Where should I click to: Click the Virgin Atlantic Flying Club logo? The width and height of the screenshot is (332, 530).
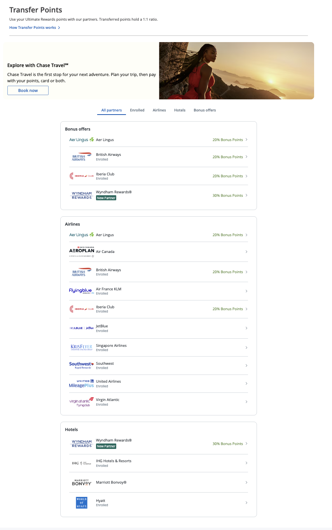(82, 402)
